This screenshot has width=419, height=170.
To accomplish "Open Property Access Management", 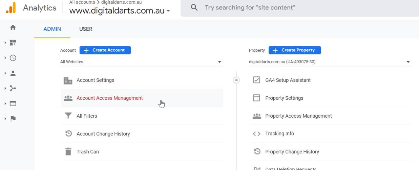I will tap(330, 116).
